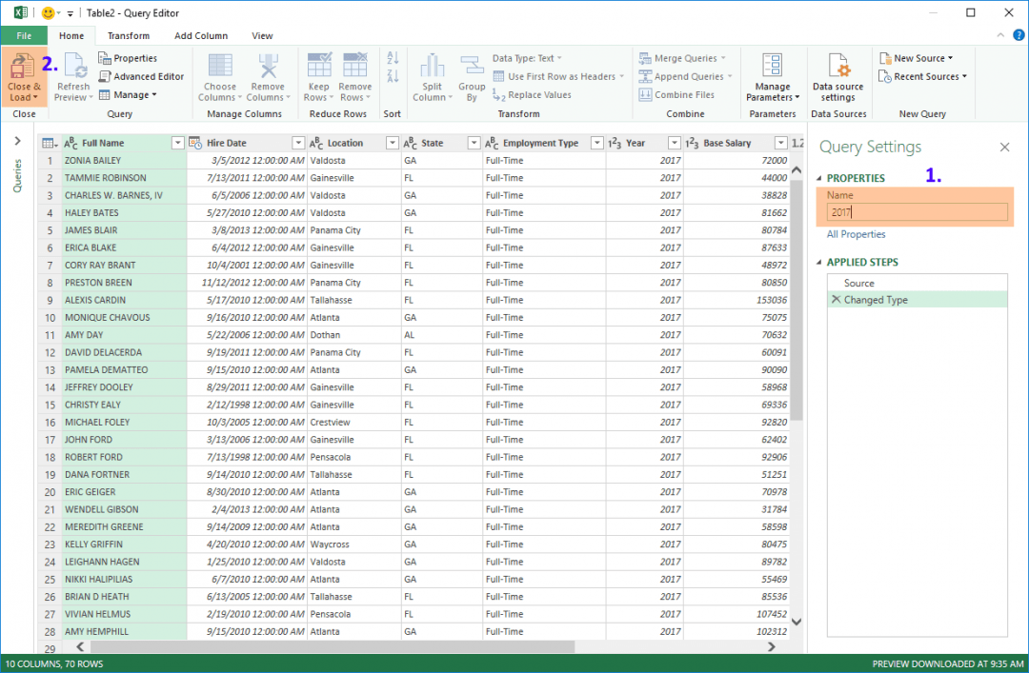Switch to the Transform ribbon tab
Screen dimensions: 1029x673
point(129,35)
